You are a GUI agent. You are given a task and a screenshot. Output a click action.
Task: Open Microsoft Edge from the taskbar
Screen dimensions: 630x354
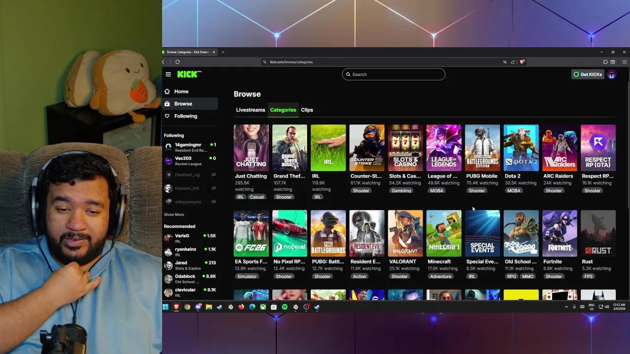252,307
